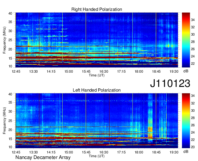Click the J110123 observation label
This screenshot has width=198, height=161.
(170, 83)
